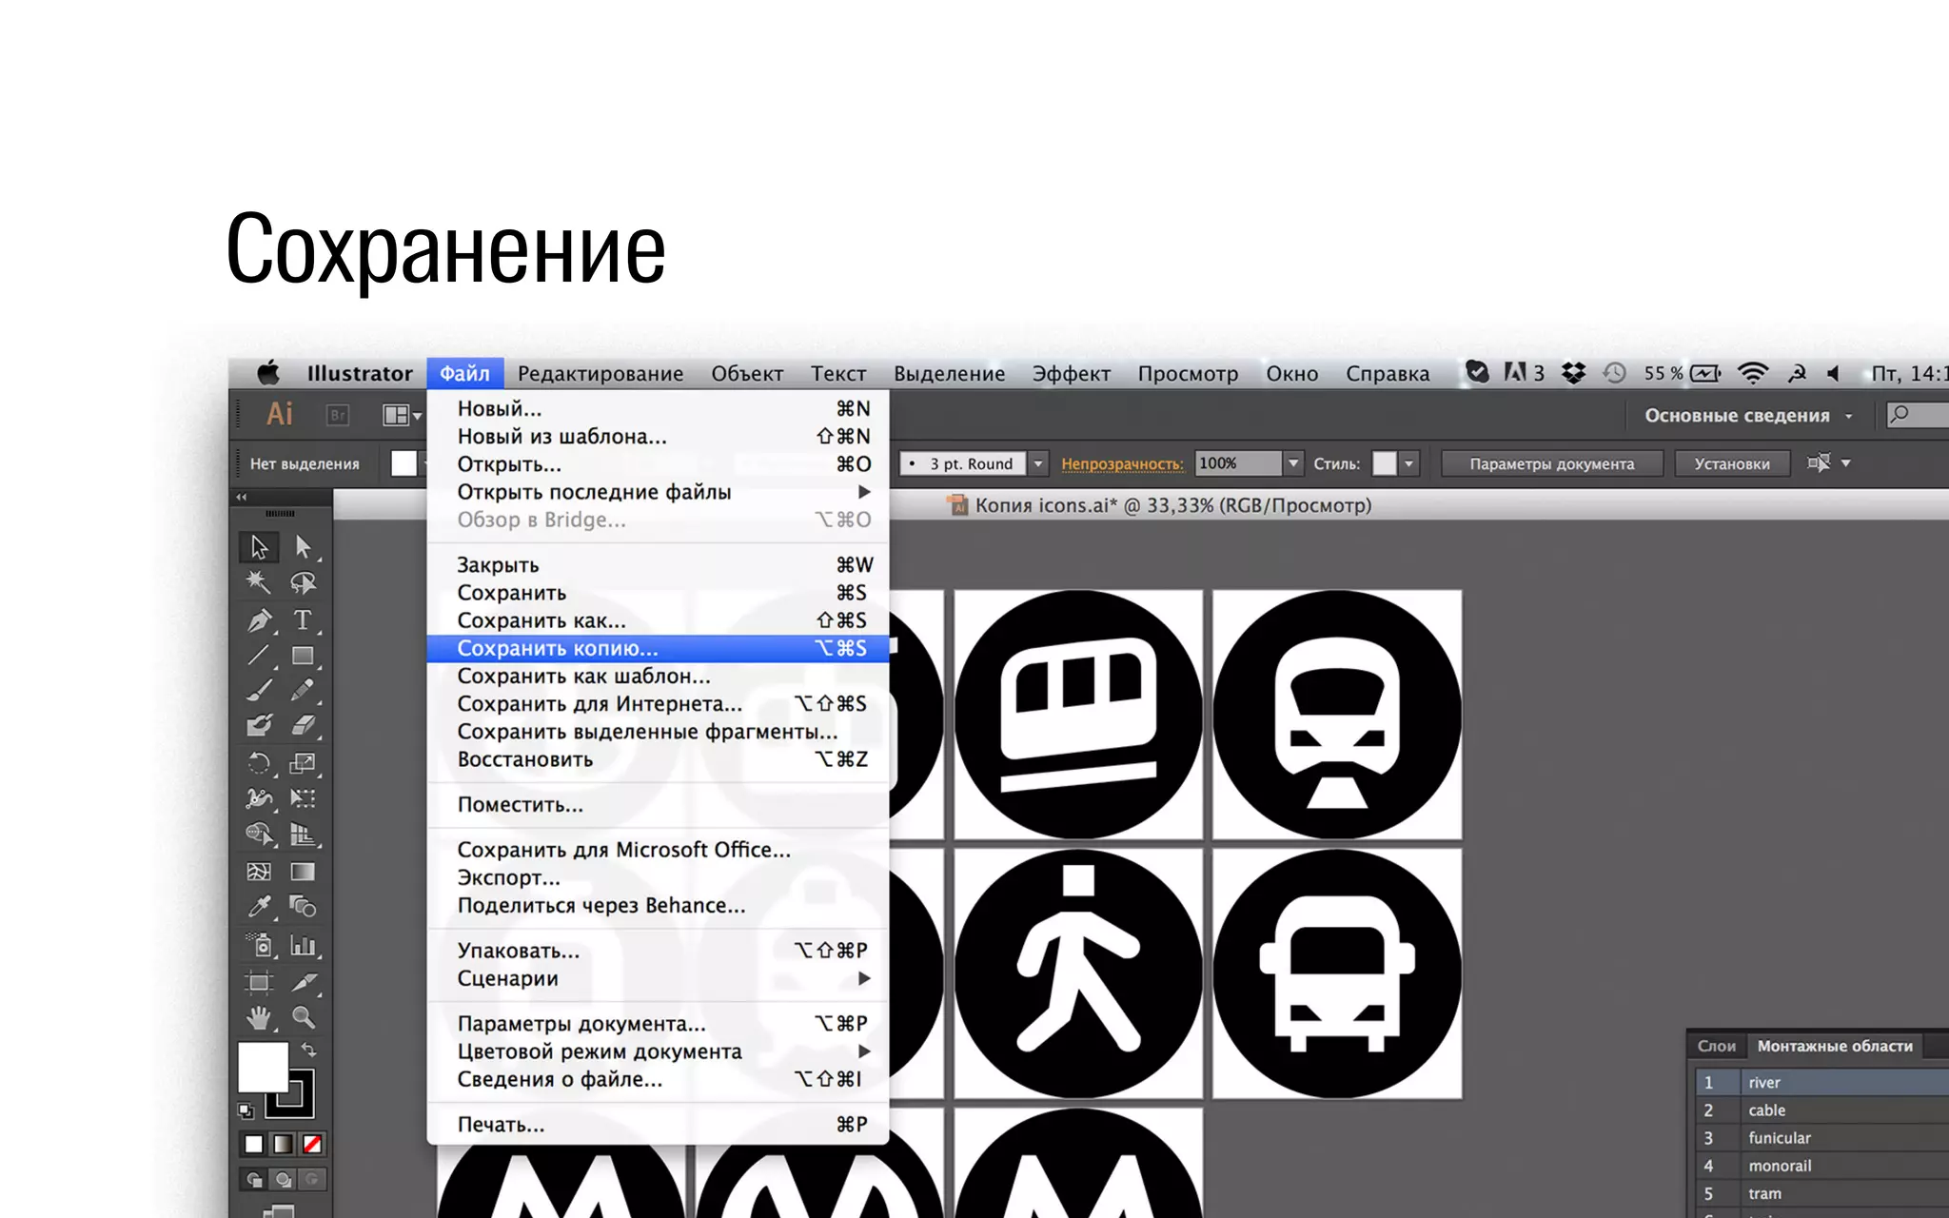Screen dimensions: 1949x1218
Task: Click the control bar fill swatch
Action: (404, 463)
